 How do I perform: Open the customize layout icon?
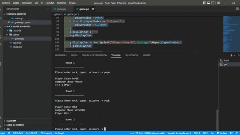[219, 3]
